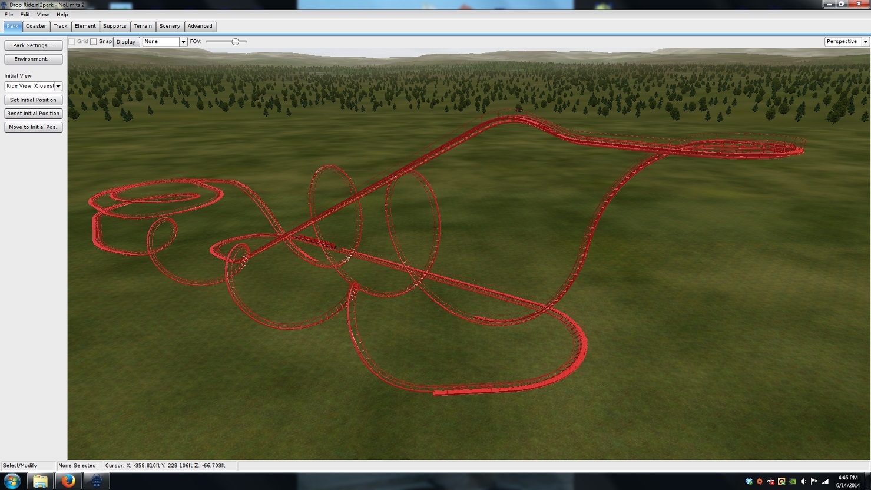Expand the Initial View dropdown

58,86
